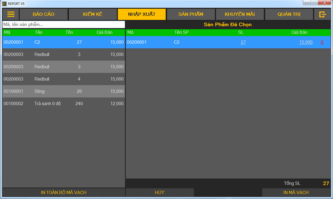Click the HỦY button
The width and height of the screenshot is (333, 199).
click(159, 192)
